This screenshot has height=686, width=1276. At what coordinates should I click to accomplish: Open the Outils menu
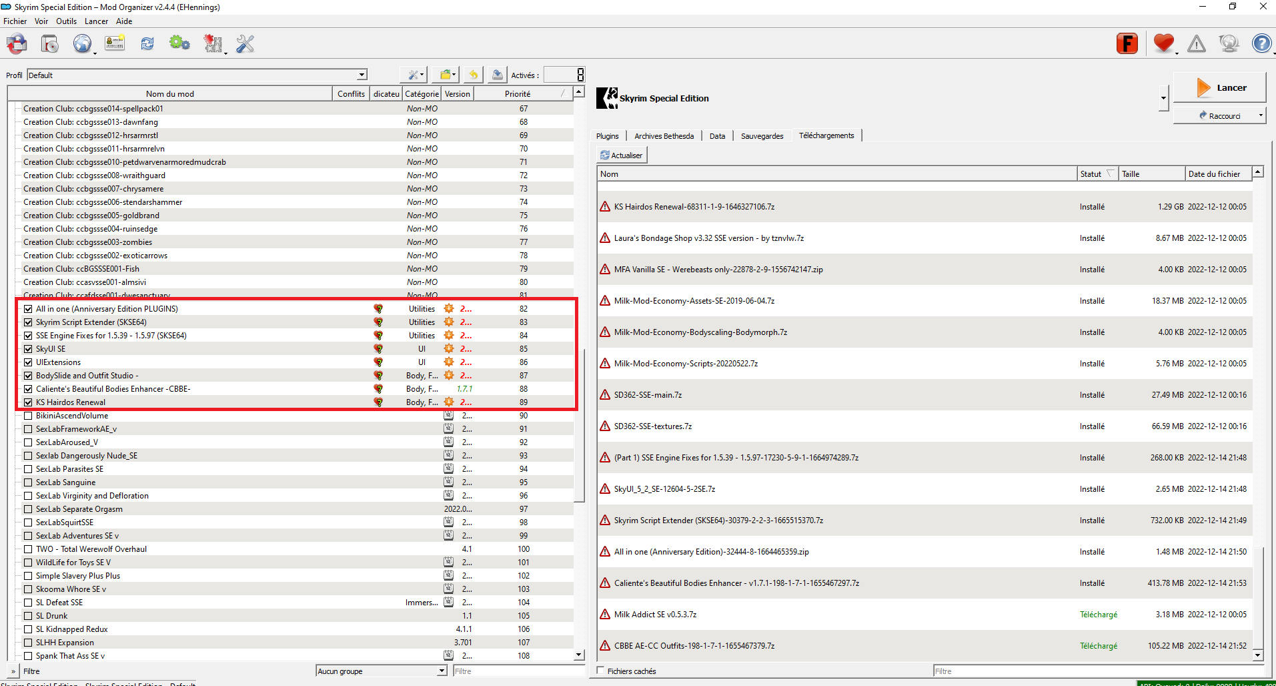tap(66, 21)
